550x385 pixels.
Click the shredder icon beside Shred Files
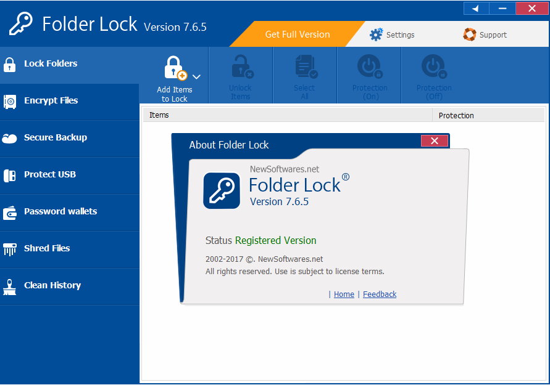click(x=10, y=249)
